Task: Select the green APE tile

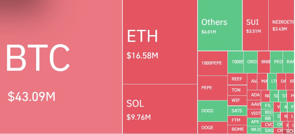Action: [254, 122]
